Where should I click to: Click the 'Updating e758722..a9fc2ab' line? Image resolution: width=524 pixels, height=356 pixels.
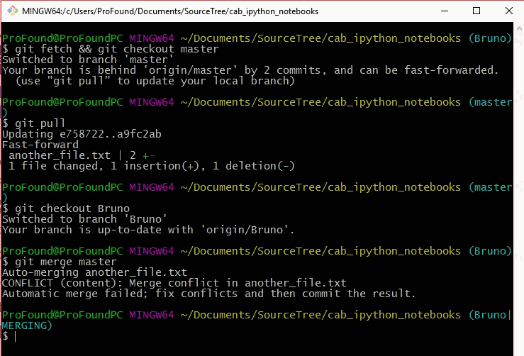click(x=82, y=134)
